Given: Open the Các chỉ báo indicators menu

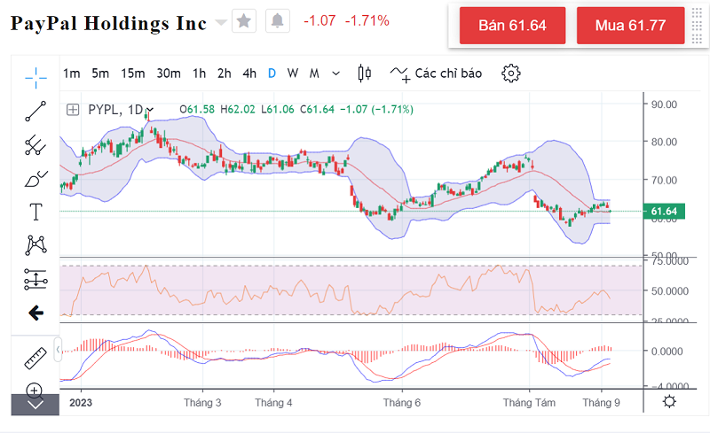Looking at the screenshot, I should 437,73.
